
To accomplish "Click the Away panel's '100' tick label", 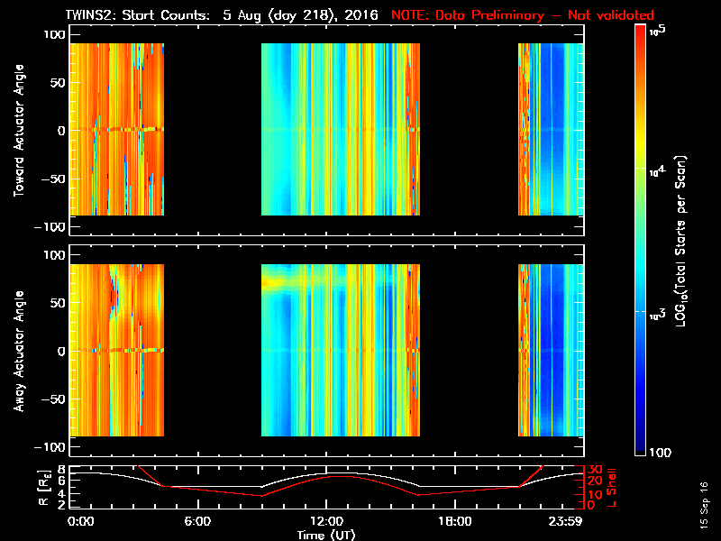I will tap(55, 255).
